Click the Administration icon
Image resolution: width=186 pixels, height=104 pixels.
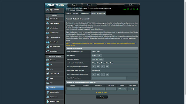tap(48, 92)
